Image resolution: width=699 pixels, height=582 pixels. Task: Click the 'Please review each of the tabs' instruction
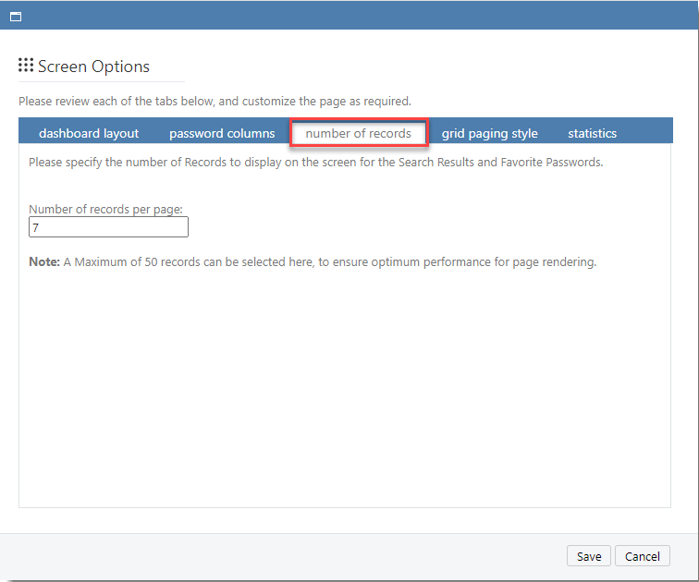tap(215, 101)
